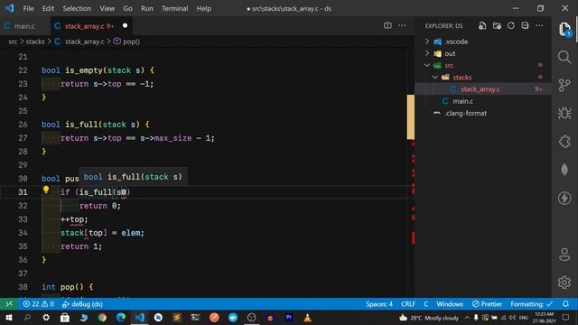Open Explorer's more actions ellipsis

click(x=539, y=26)
